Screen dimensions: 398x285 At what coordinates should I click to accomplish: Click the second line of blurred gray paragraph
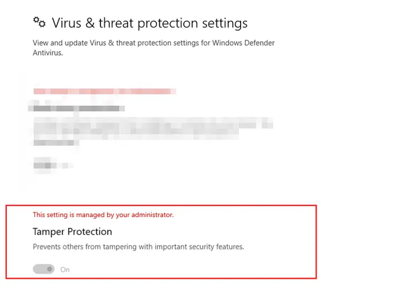[136, 132]
